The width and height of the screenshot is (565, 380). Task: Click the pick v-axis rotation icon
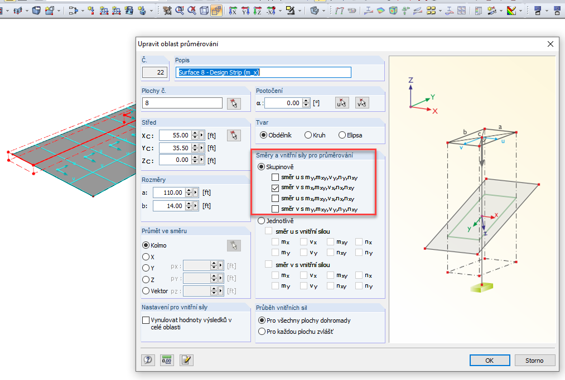(x=362, y=103)
